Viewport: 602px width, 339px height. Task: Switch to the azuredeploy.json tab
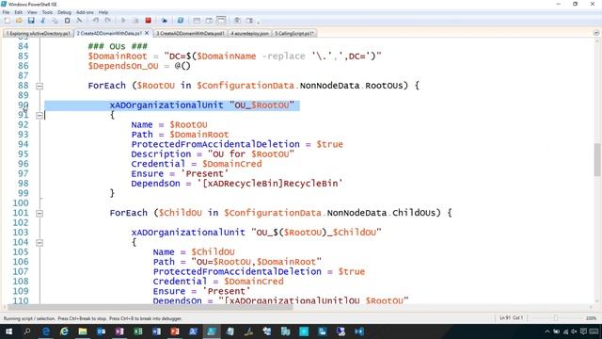(x=249, y=34)
